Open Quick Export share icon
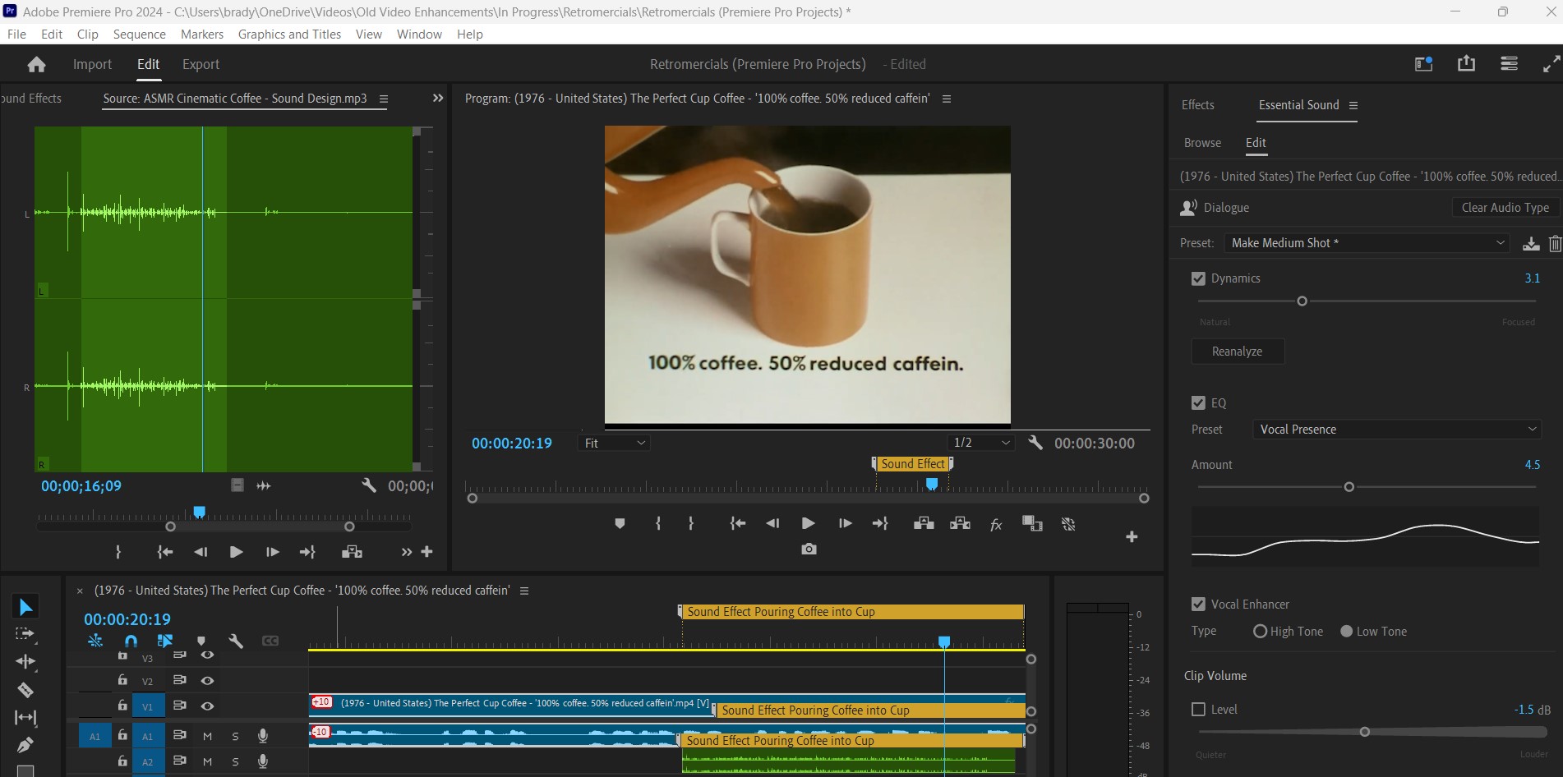The width and height of the screenshot is (1563, 777). [1466, 63]
